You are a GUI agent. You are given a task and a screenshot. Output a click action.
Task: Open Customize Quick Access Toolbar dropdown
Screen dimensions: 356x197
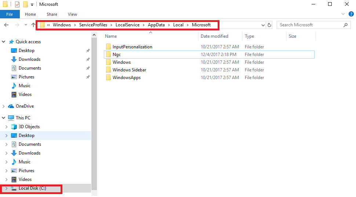pos(32,4)
